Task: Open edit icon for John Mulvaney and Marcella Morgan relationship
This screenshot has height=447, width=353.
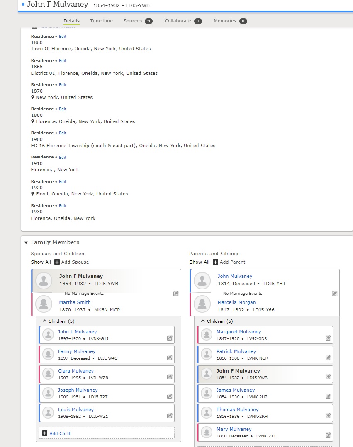Action: (x=334, y=293)
